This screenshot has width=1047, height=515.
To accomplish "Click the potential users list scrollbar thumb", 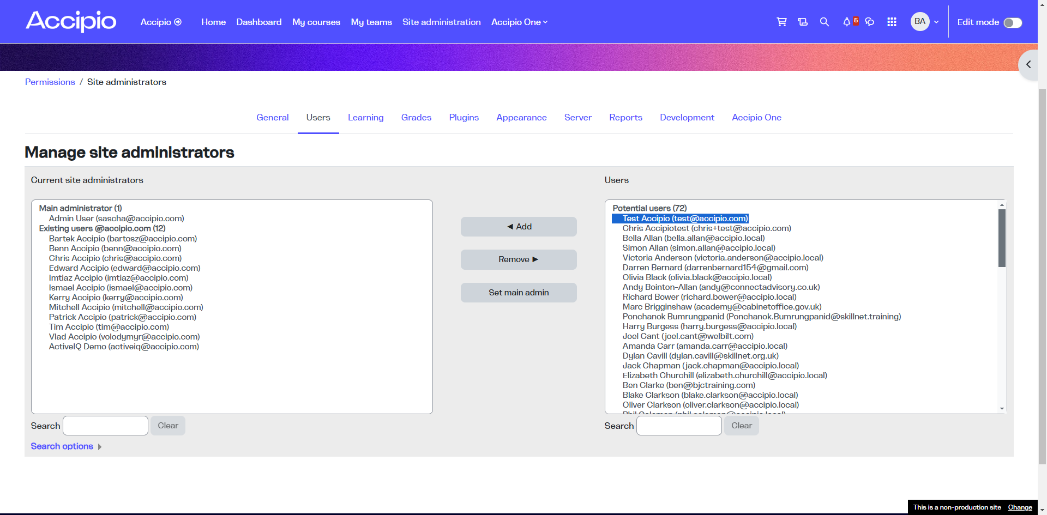I will tap(1002, 238).
